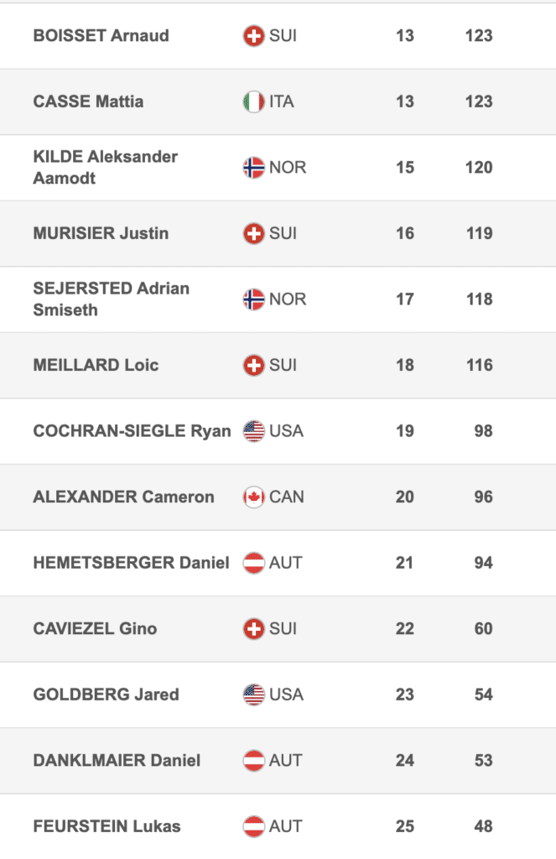
Task: Click the Swiss flag beside BOISSET Arnaud
Action: coord(253,36)
